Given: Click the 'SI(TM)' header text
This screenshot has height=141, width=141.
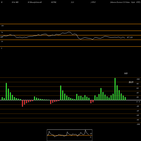Looking at the screenshot, I should (54, 2).
